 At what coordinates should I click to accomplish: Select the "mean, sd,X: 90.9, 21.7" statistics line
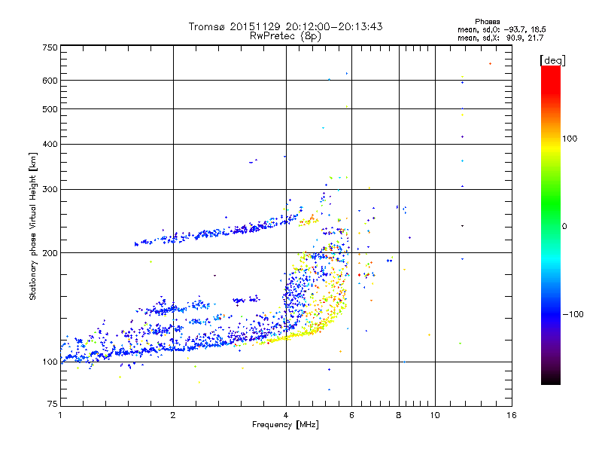point(500,38)
